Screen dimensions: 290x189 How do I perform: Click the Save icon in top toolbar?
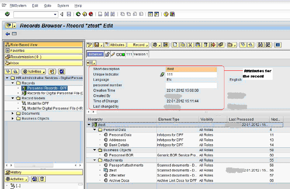pos(69,14)
